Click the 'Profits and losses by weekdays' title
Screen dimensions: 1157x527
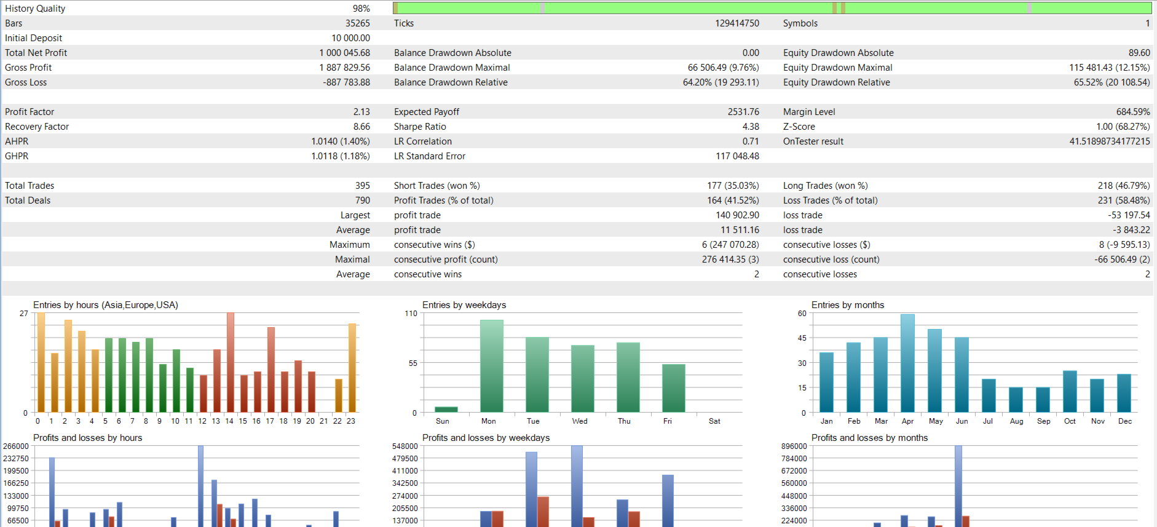(x=486, y=438)
